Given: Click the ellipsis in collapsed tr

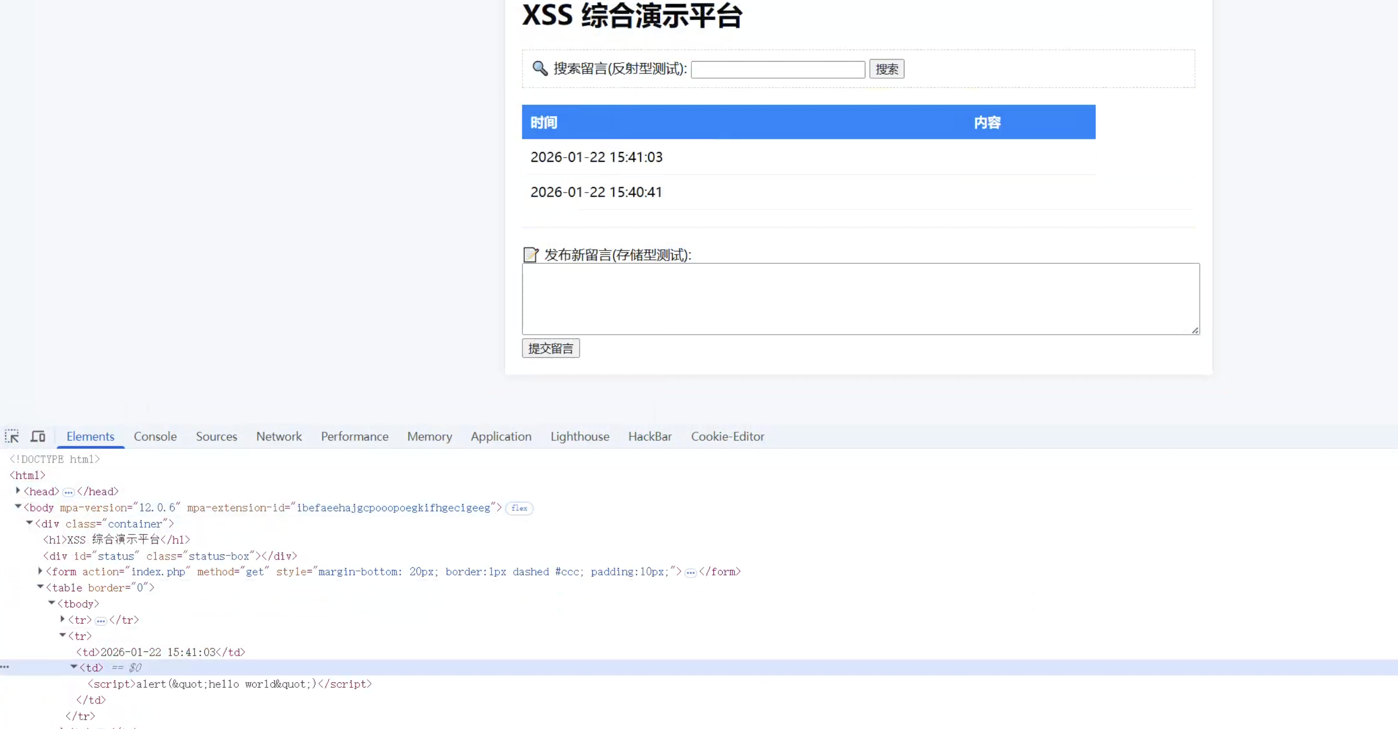Looking at the screenshot, I should pos(101,621).
